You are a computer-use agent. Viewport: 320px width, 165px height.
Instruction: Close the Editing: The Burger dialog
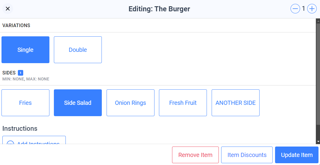coord(8,9)
